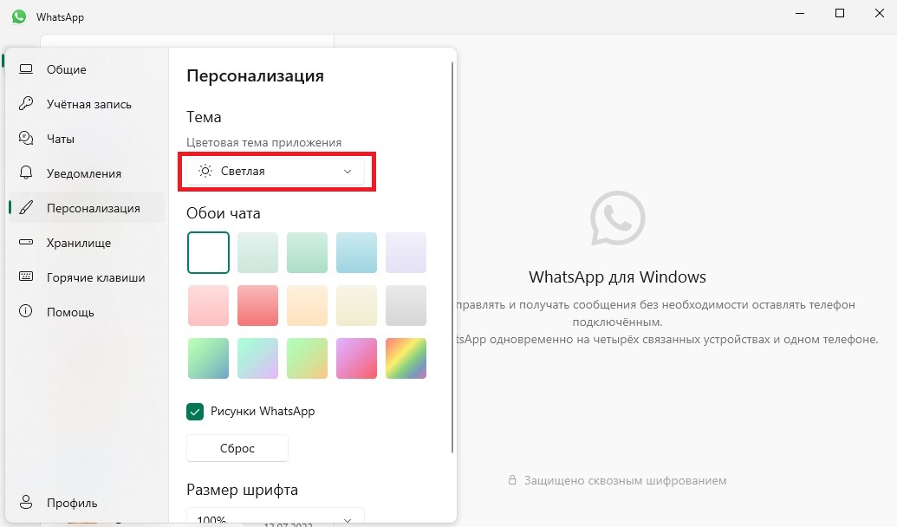Click the WhatsApp logo in title bar

coord(19,16)
